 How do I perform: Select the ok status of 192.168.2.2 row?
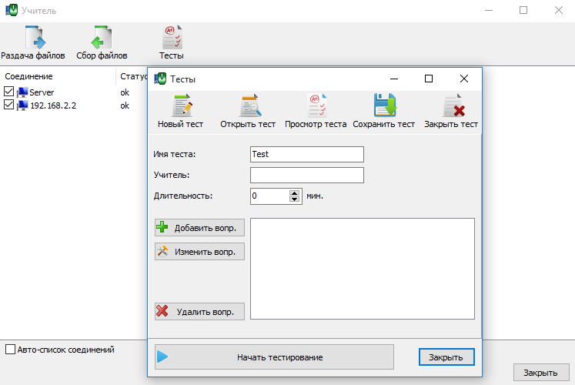125,105
